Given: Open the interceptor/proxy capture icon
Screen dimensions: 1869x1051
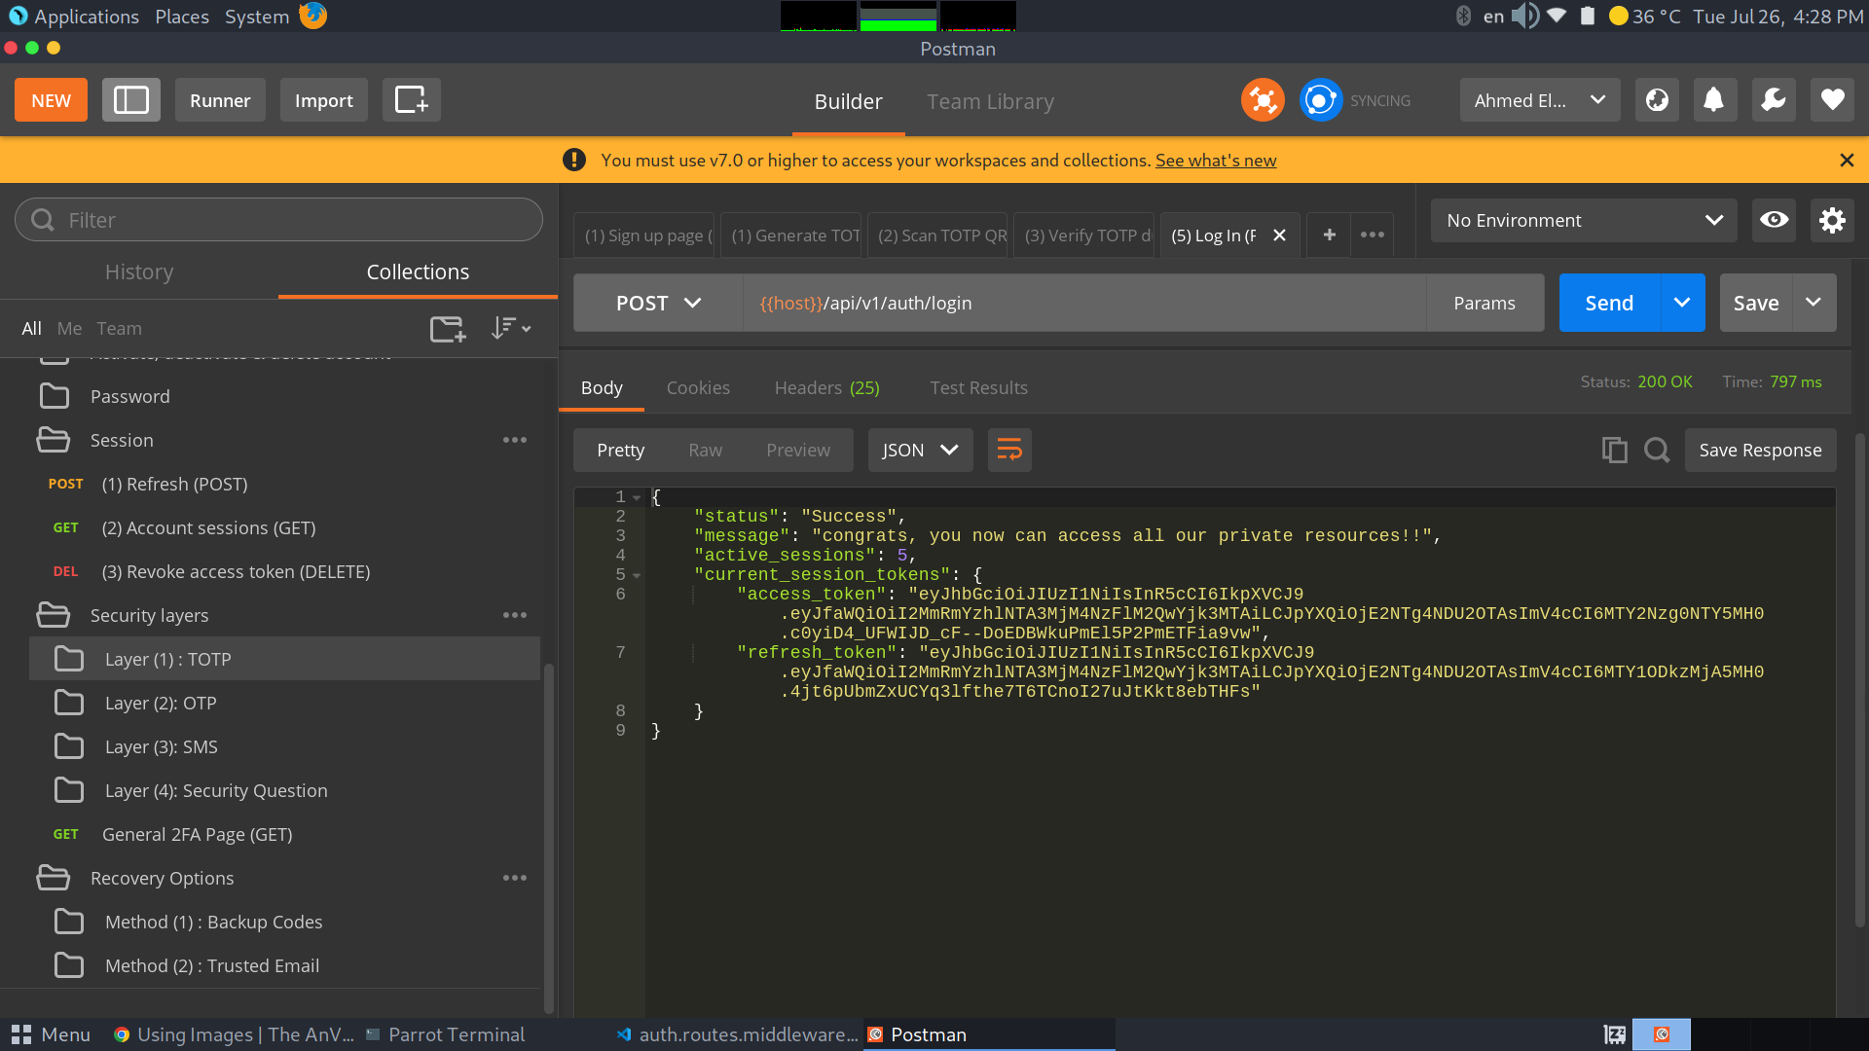Looking at the screenshot, I should point(1263,100).
